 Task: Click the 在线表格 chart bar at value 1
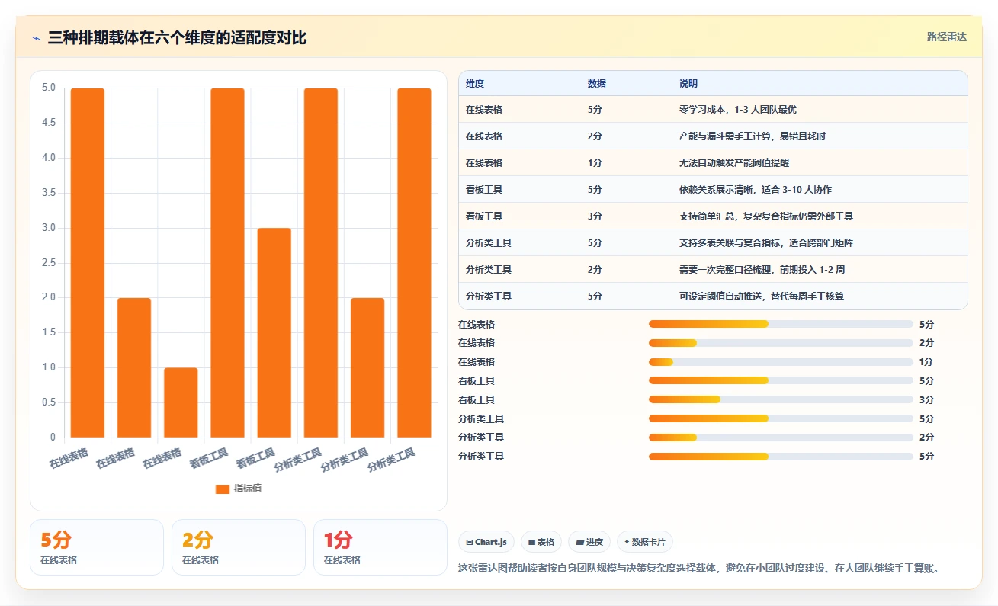point(181,402)
